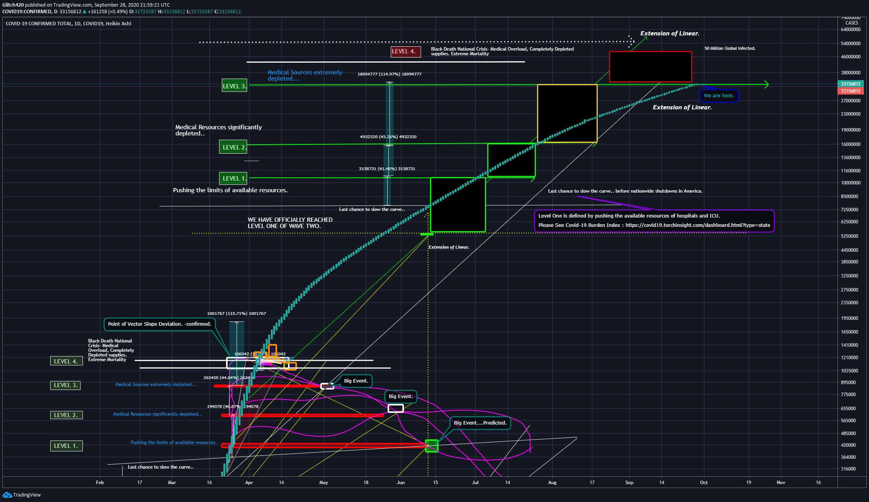The image size is (869, 502).
Task: Click the TradingView logo icon
Action: 7,495
